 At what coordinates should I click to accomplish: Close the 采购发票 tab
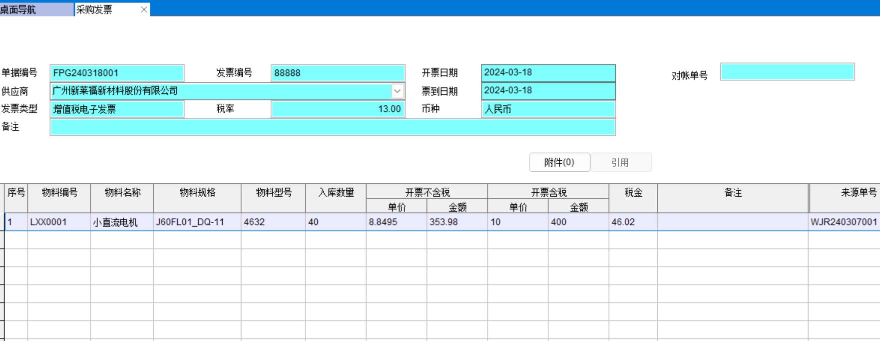[x=144, y=9]
